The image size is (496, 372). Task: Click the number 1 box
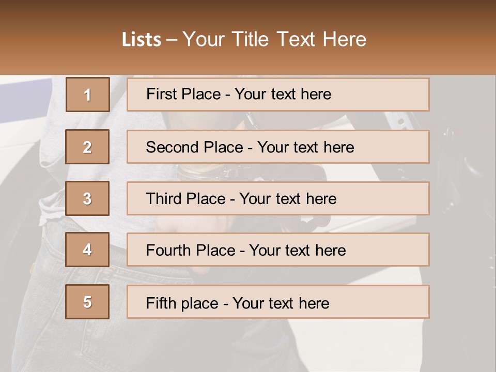point(88,95)
